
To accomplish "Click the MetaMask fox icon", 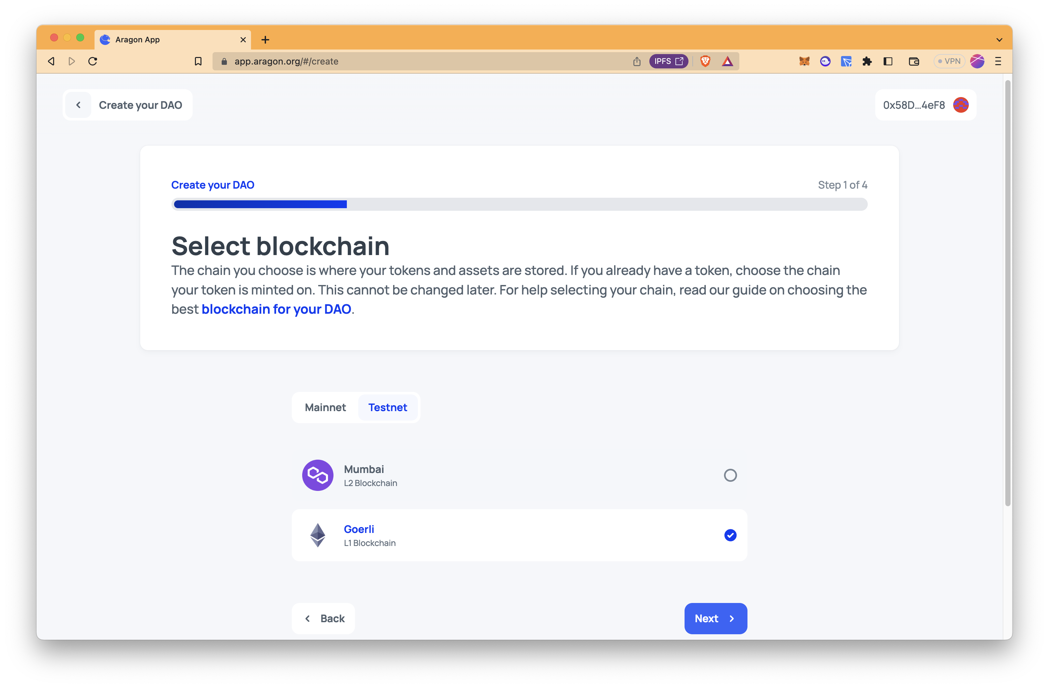I will click(804, 61).
